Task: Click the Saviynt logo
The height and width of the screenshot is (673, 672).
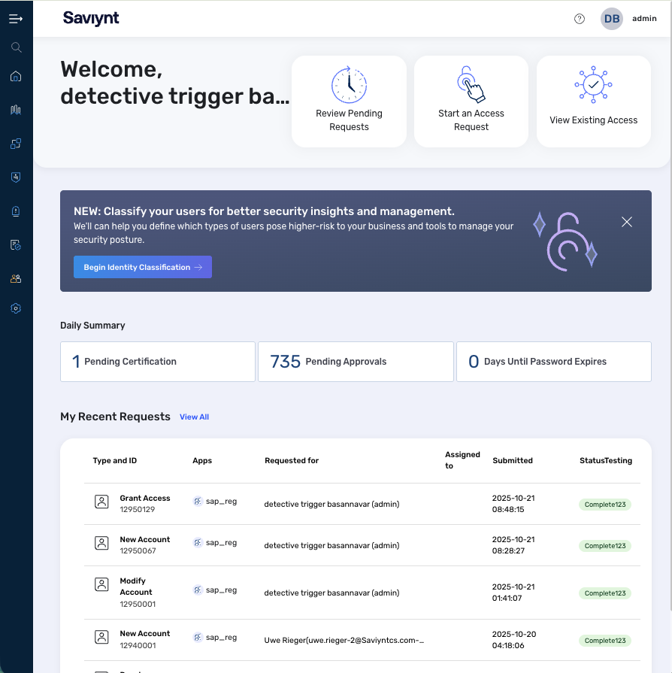Action: [91, 19]
